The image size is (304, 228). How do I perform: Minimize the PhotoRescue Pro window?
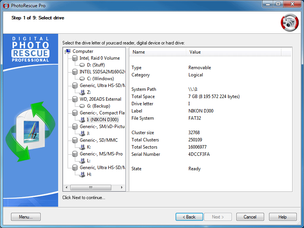pos(268,4)
